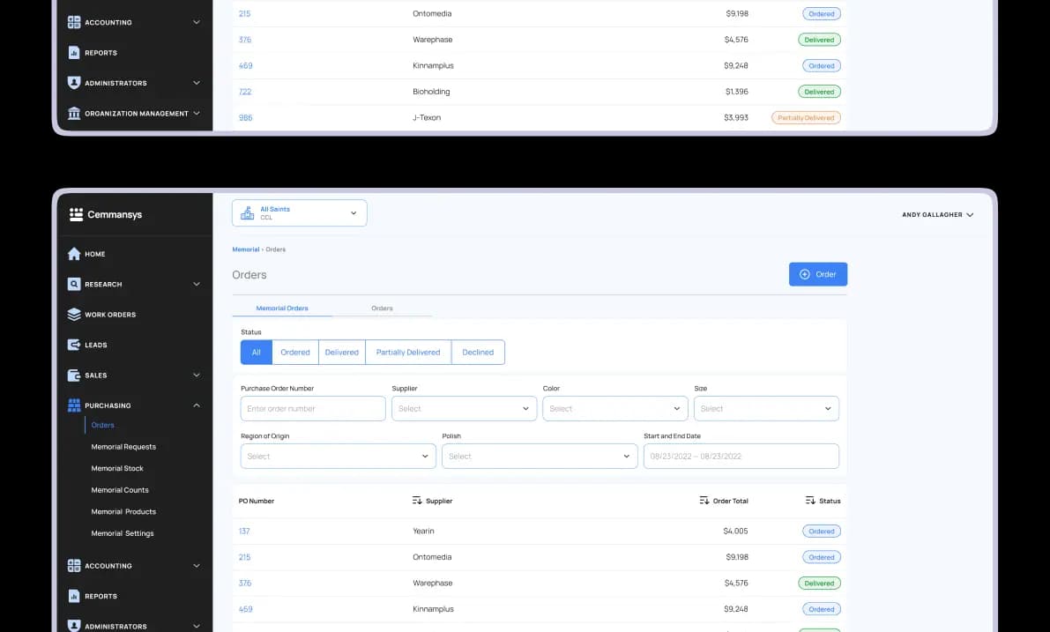
Task: Expand the Region of Origin dropdown
Action: pyautogui.click(x=338, y=457)
